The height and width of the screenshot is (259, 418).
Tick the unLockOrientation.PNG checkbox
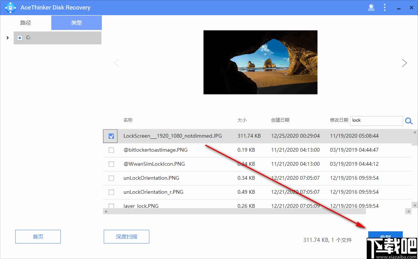(x=111, y=178)
